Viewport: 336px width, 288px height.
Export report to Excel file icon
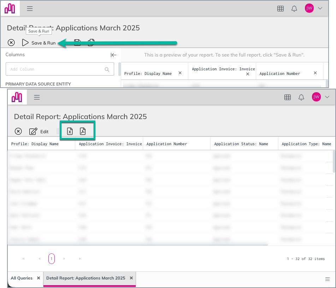coord(70,131)
